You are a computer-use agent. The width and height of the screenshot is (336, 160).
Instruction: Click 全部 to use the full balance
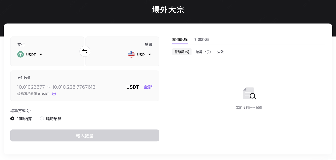[x=148, y=87]
